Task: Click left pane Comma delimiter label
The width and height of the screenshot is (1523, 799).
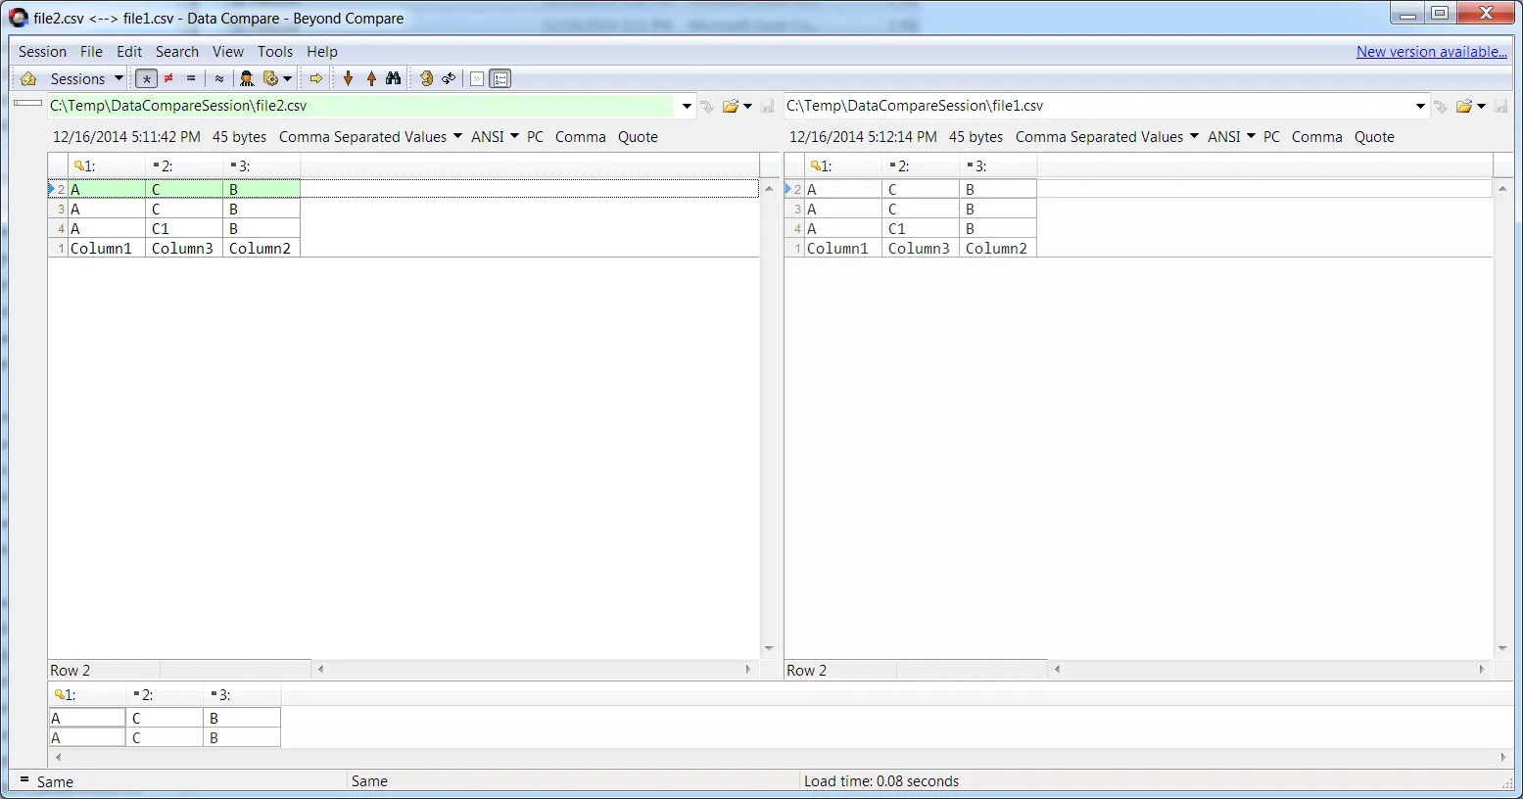Action: (581, 137)
